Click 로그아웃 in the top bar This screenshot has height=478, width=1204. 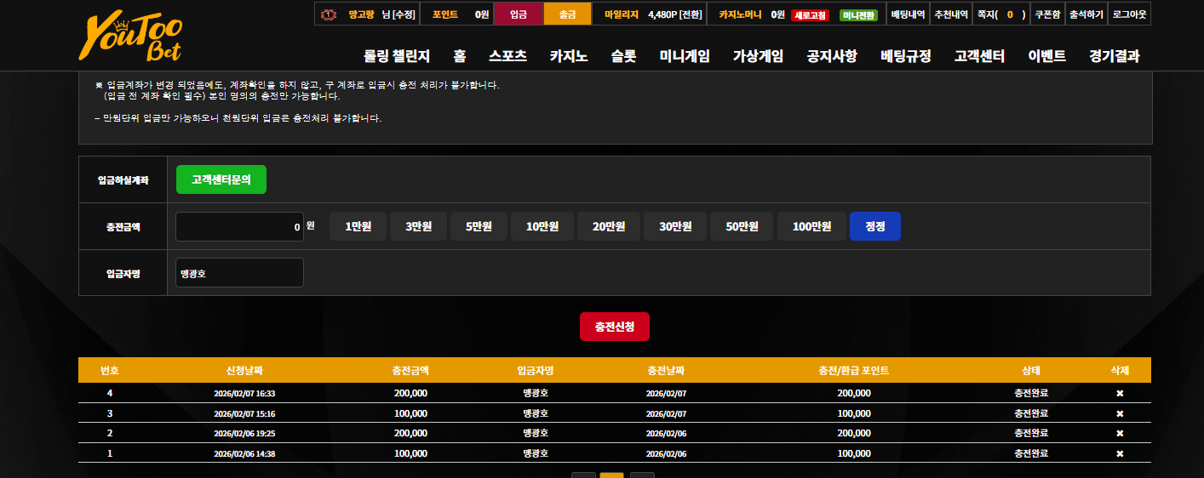(1130, 14)
